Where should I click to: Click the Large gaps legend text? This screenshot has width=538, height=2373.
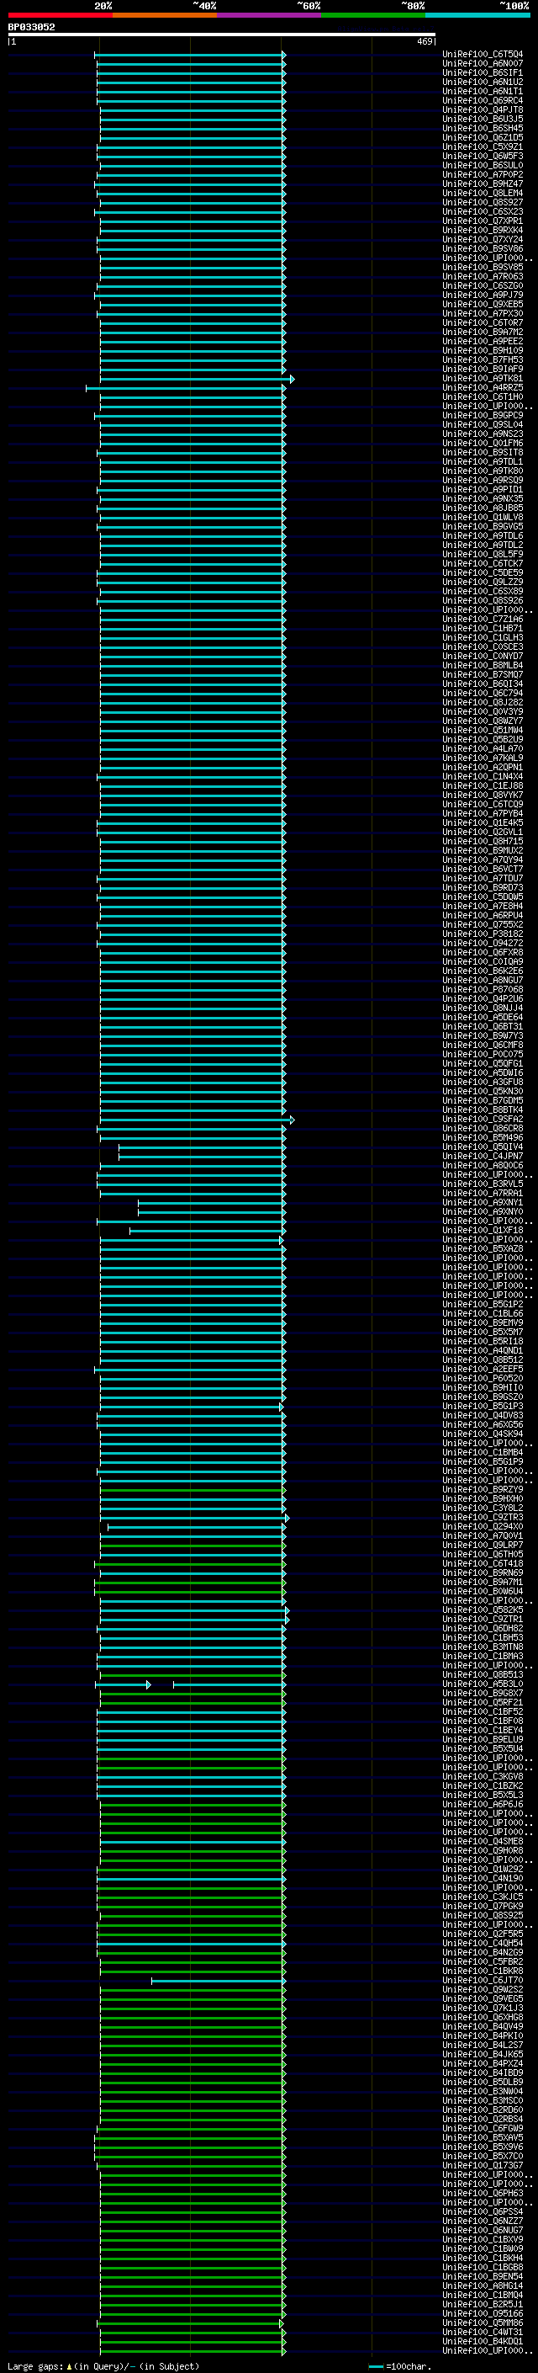[x=103, y=2366]
